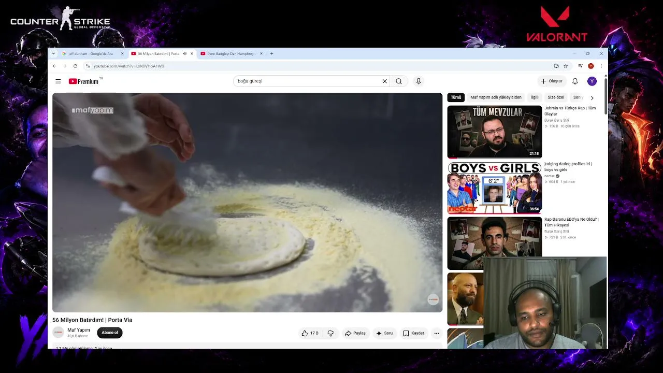Screen dimensions: 663x373
Task: Dislike the video with thumbs down
Action: (x=330, y=333)
